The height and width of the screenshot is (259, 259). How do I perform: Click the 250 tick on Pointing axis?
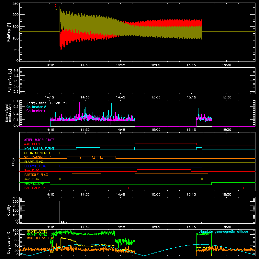tap(16, 4)
